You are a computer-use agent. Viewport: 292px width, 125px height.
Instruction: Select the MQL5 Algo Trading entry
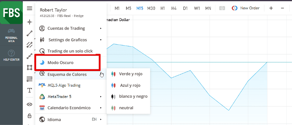[64, 85]
